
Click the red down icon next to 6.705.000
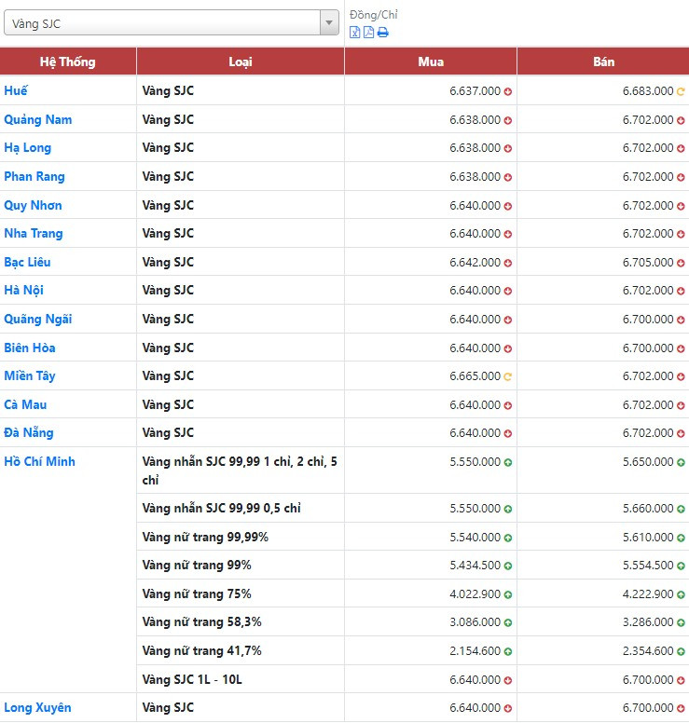click(x=681, y=263)
